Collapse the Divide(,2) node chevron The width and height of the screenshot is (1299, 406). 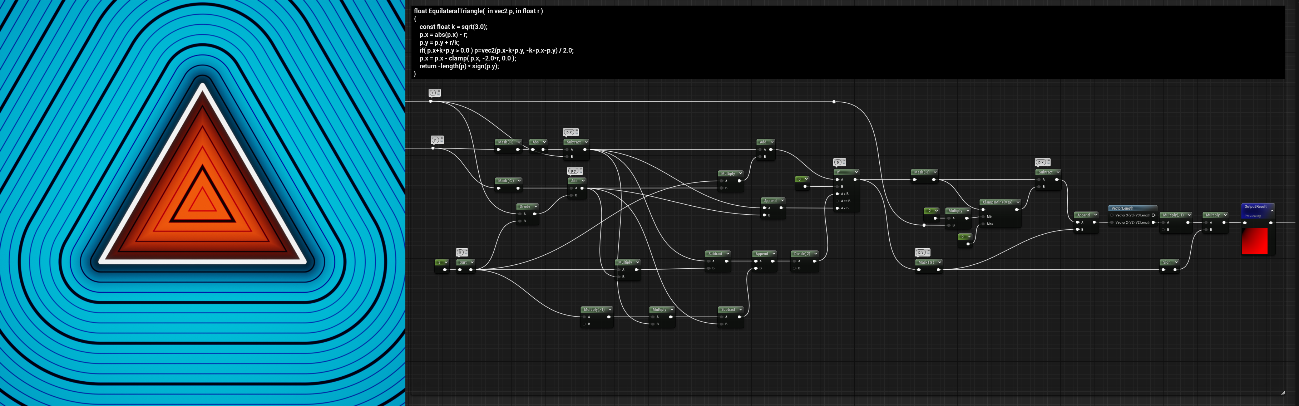[815, 254]
